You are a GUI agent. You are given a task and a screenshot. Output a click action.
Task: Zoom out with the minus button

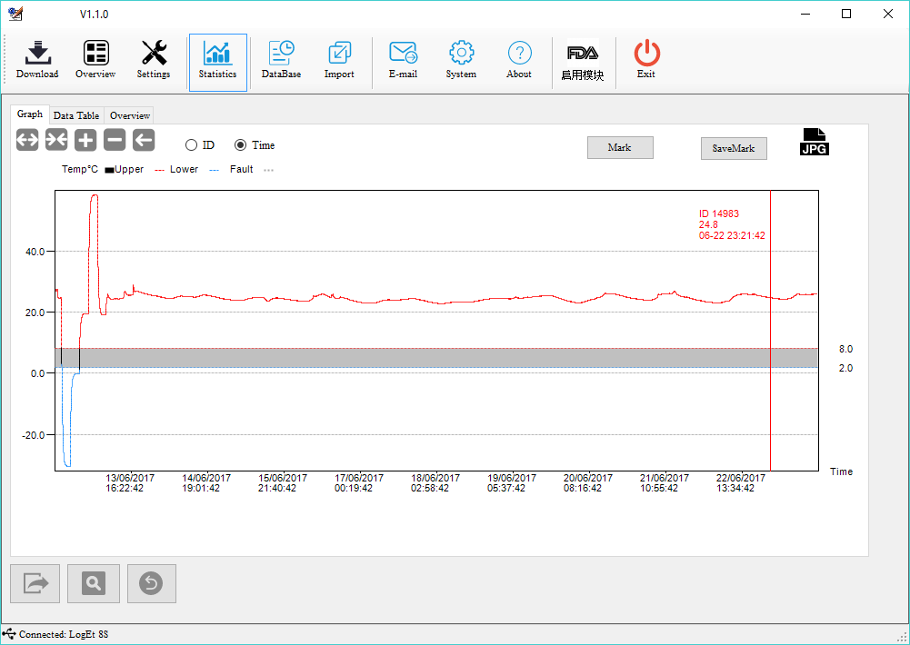pos(115,140)
